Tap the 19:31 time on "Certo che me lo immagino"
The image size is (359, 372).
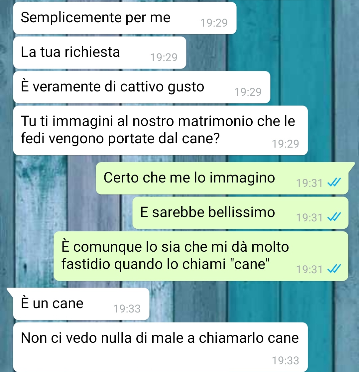click(x=310, y=183)
